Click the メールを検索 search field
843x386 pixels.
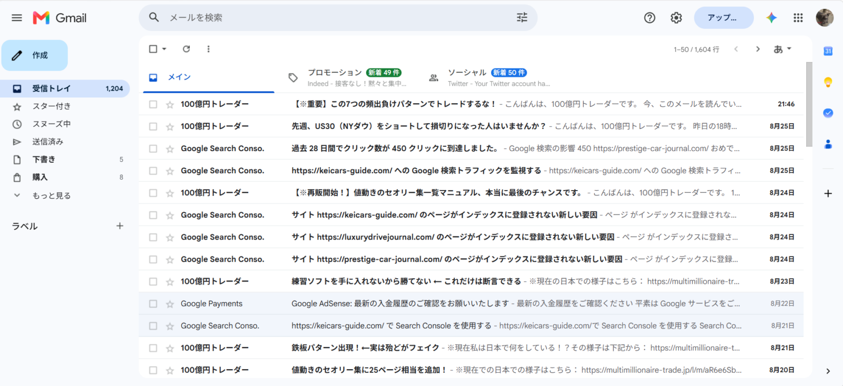[x=337, y=18]
